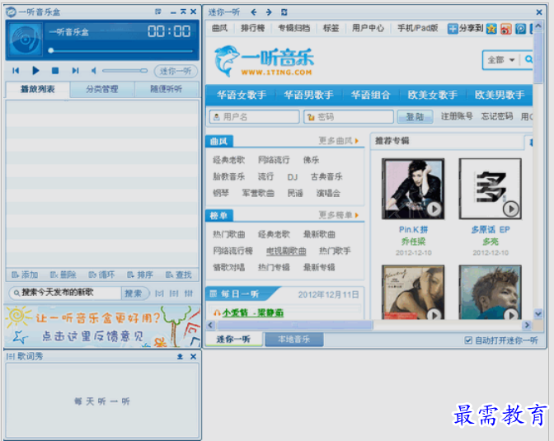This screenshot has width=554, height=441.
Task: Share to Tencent Weibo icon
Action: (x=520, y=29)
